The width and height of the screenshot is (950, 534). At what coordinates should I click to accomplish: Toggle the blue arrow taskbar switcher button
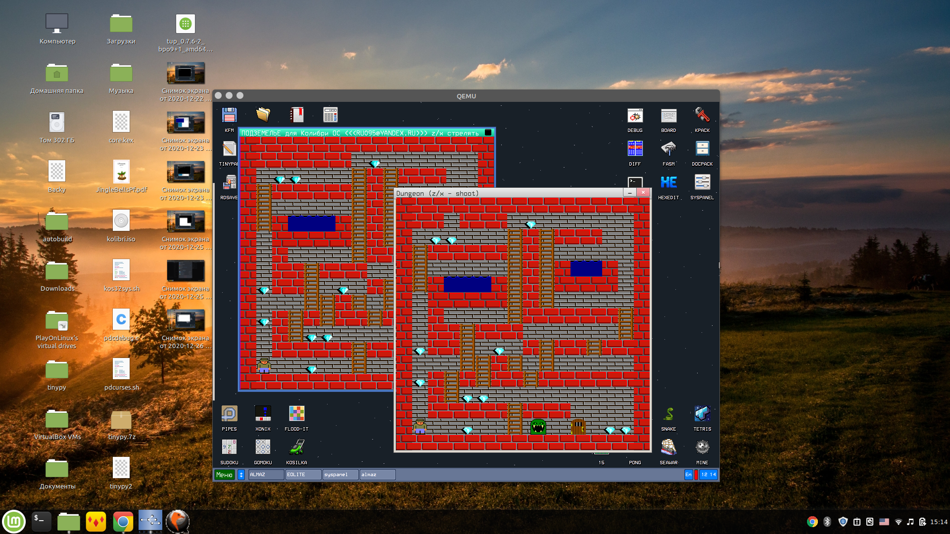tap(241, 475)
